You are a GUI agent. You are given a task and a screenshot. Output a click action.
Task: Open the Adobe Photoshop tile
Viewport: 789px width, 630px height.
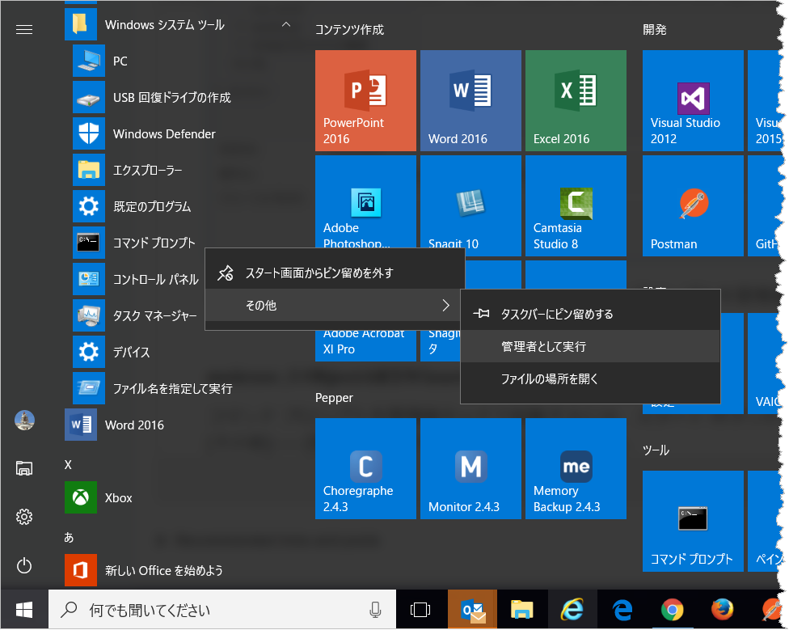[365, 202]
